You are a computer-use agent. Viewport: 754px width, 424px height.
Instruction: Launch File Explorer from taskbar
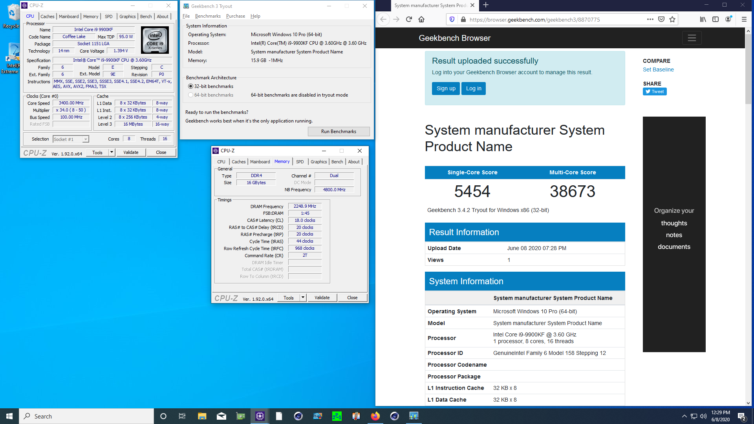202,416
